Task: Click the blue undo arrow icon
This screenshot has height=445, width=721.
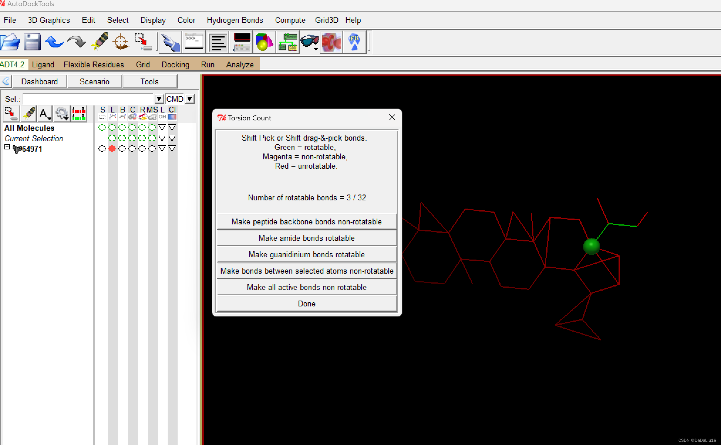Action: (x=54, y=42)
